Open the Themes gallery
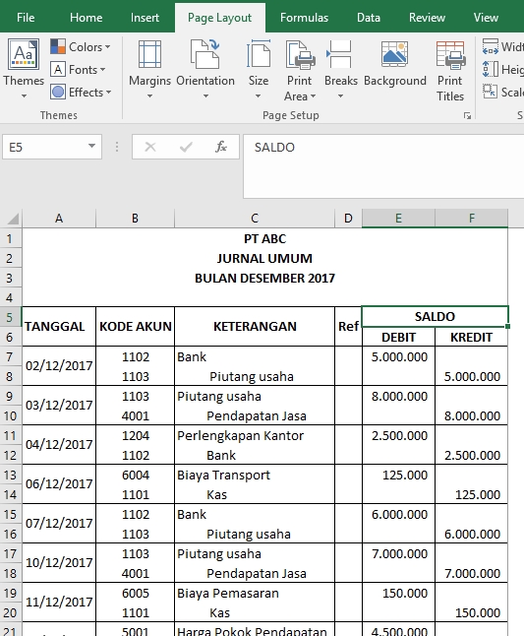This screenshot has height=636, width=524. (24, 69)
